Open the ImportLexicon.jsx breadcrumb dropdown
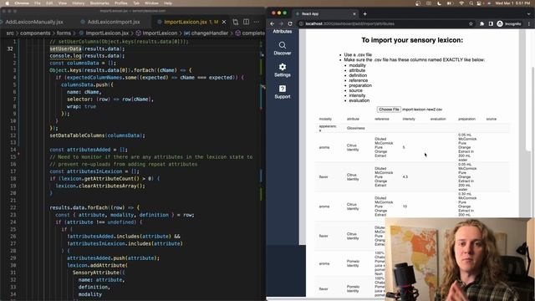 pos(104,33)
